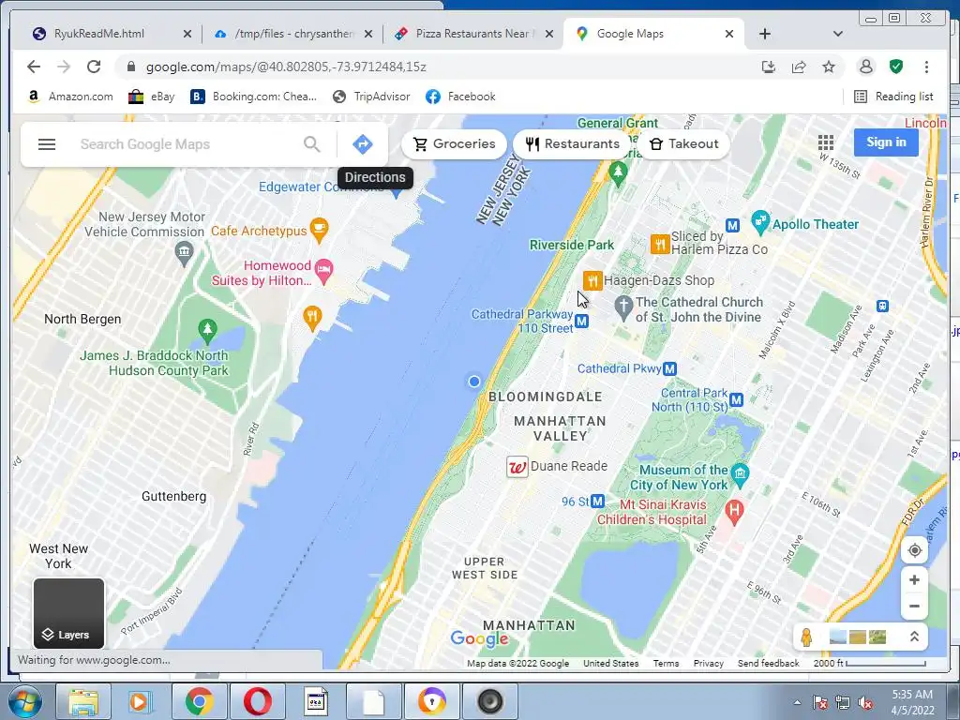Select the Cathedral Church of St. John pin
The width and height of the screenshot is (960, 720).
point(623,307)
